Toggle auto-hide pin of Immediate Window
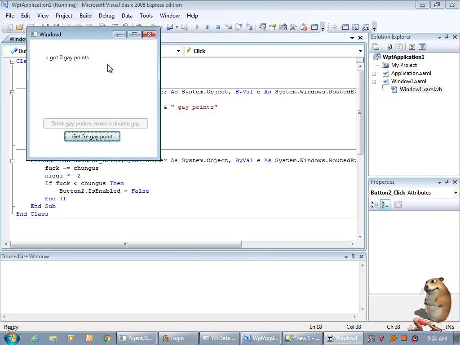 point(354,257)
